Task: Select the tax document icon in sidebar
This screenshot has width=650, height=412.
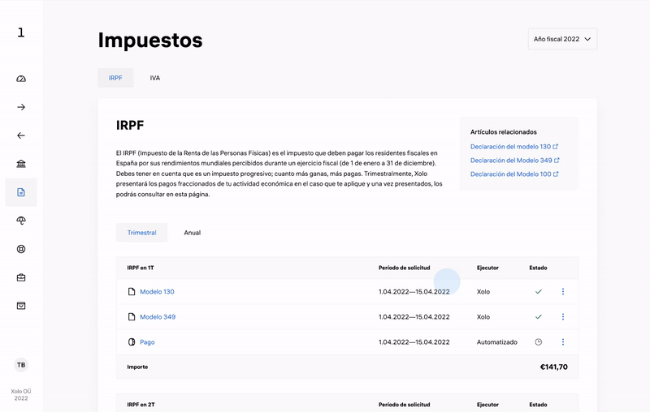Action: pyautogui.click(x=21, y=192)
